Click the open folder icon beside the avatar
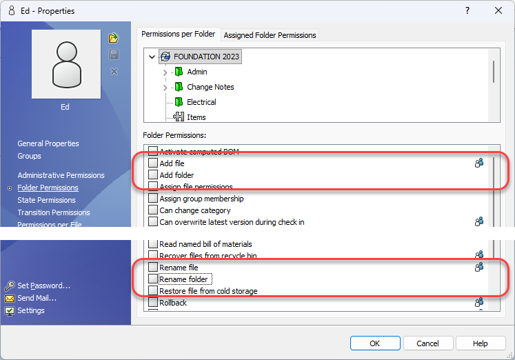515x360 pixels. tap(114, 38)
